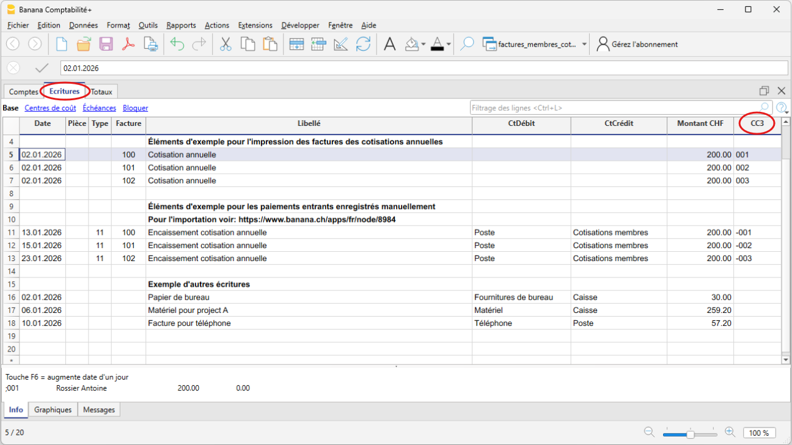The height and width of the screenshot is (445, 792).
Task: Open the fill color dropdown arrow
Action: 423,44
